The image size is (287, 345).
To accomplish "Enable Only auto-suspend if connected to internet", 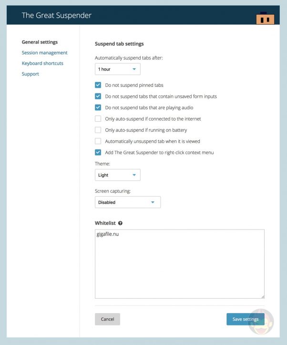I will (98, 119).
